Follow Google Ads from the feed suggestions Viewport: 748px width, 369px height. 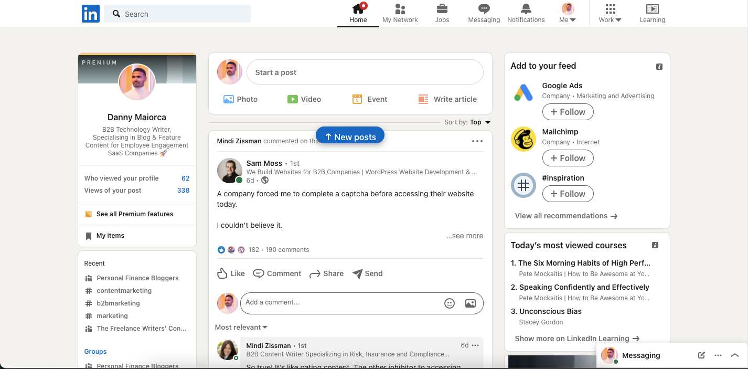568,112
